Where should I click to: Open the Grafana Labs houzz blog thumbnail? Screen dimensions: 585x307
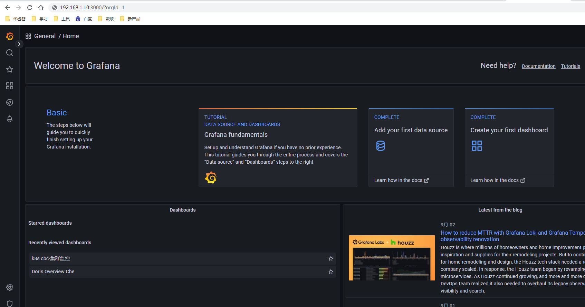tap(392, 258)
